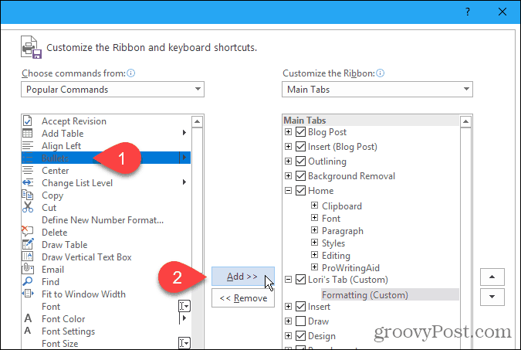This screenshot has height=350, width=521.
Task: Open the Choose commands from dropdown
Action: 113,89
